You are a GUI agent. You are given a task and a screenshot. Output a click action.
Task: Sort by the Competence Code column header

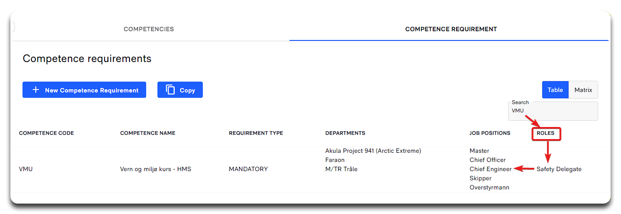(46, 133)
